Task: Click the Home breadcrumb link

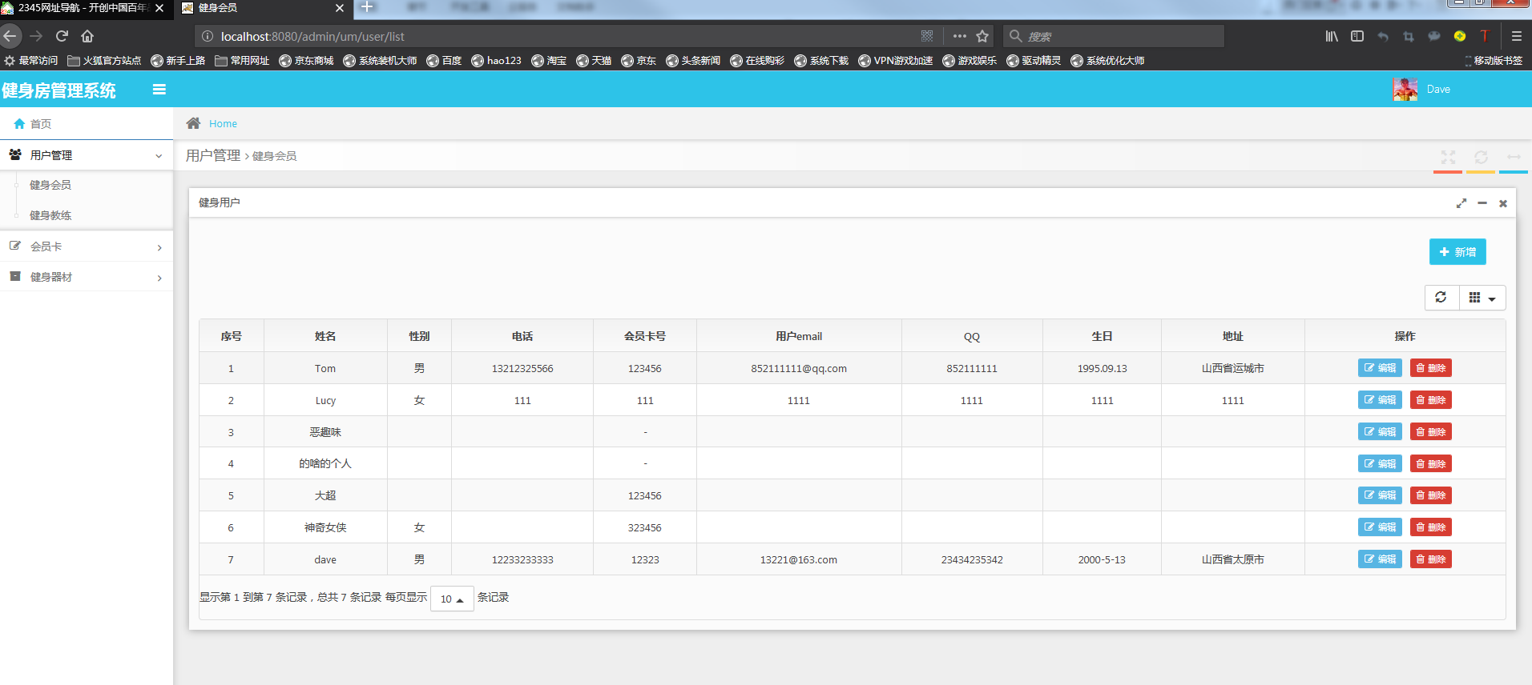Action: pyautogui.click(x=223, y=124)
